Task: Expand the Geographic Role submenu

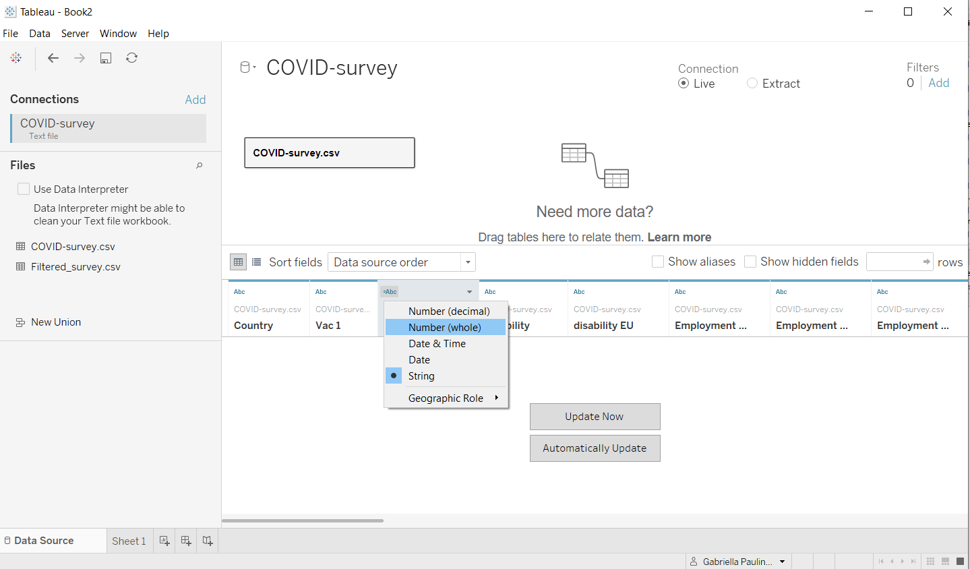Action: pyautogui.click(x=447, y=398)
